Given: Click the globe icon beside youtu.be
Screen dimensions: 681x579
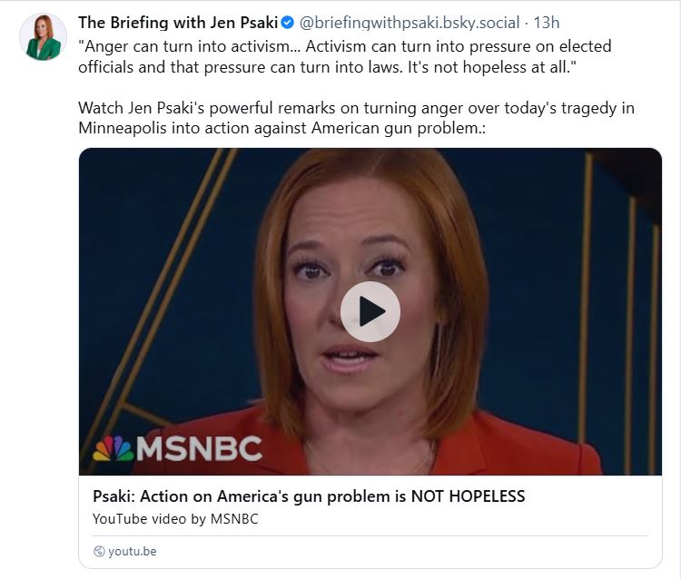Looking at the screenshot, I should click(x=100, y=551).
